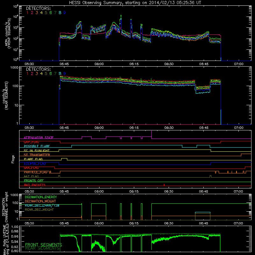Select detector 1 in rear segments legend

[27, 74]
